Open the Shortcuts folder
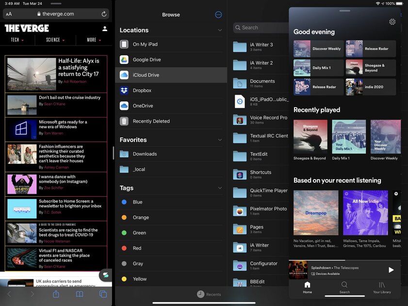This screenshot has height=306, width=408. click(x=261, y=174)
